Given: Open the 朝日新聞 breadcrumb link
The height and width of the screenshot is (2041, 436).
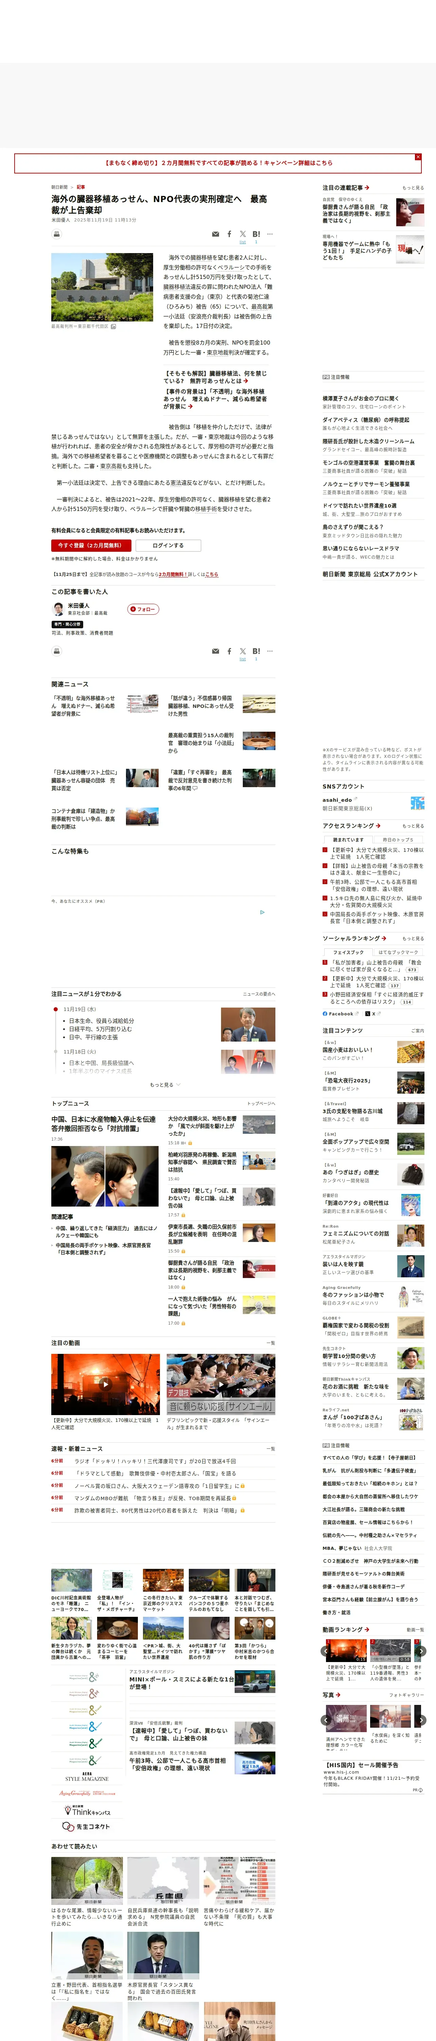Looking at the screenshot, I should pyautogui.click(x=59, y=188).
